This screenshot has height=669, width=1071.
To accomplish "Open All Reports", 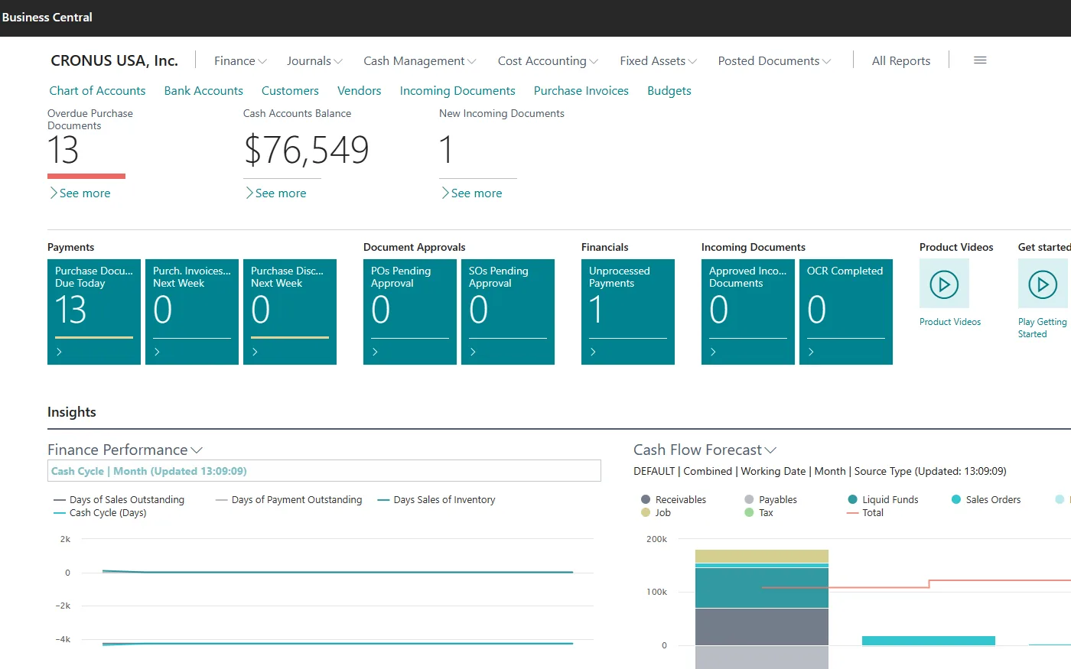I will pos(901,61).
